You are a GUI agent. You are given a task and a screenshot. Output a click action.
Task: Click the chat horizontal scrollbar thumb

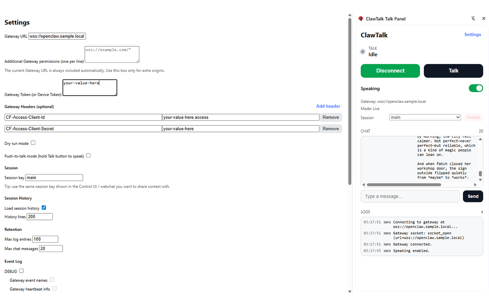[x=404, y=185]
